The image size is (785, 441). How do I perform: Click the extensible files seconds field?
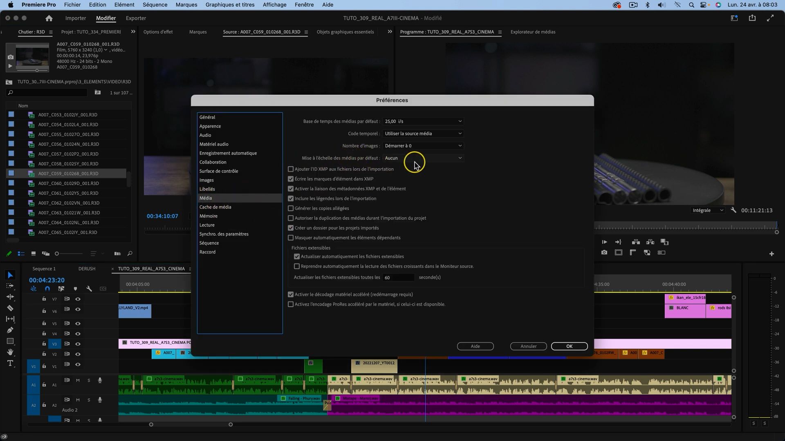[399, 278]
